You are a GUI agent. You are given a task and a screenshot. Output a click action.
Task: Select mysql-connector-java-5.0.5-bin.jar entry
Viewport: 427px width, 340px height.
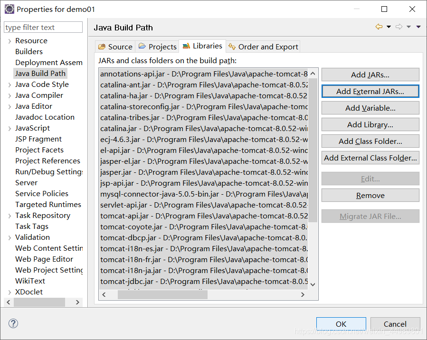coord(204,194)
